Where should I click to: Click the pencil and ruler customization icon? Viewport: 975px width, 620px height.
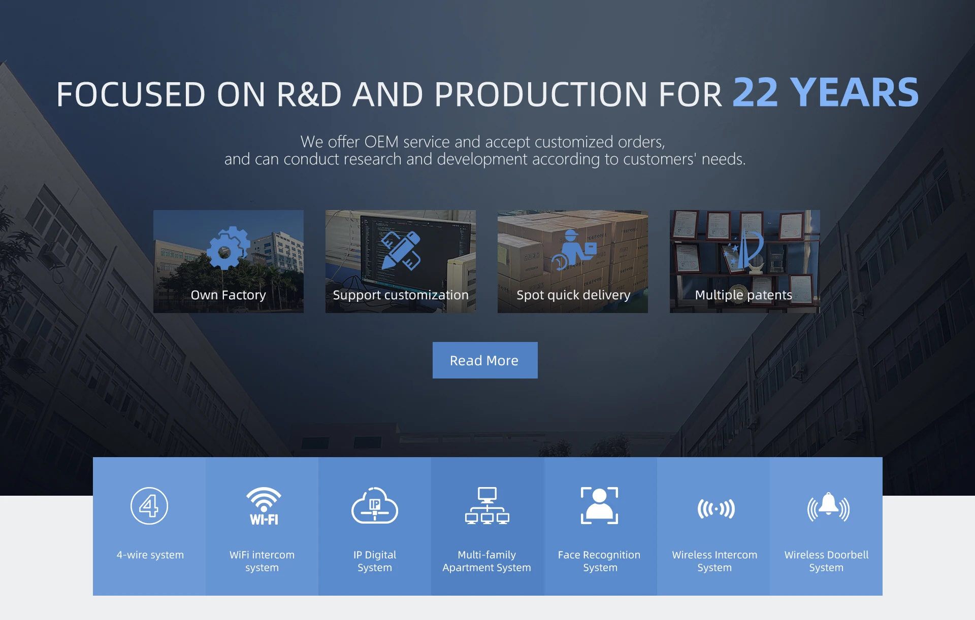tap(400, 250)
